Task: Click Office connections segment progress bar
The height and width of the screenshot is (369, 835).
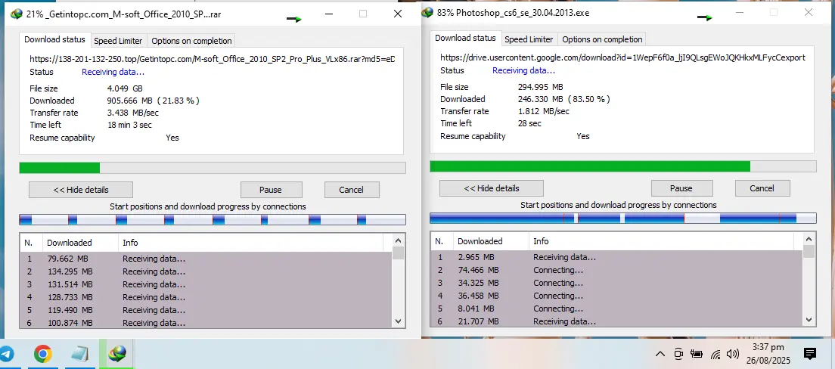Action: point(213,219)
